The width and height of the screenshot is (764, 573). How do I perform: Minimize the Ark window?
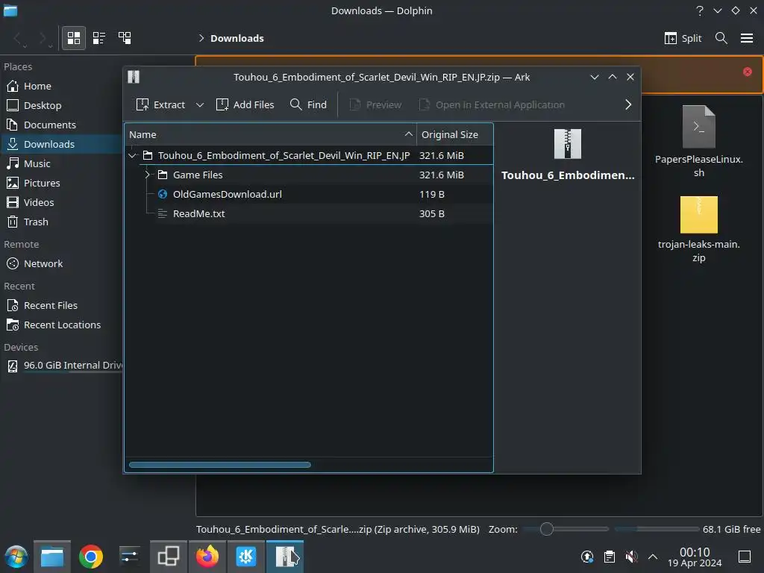[x=595, y=77]
